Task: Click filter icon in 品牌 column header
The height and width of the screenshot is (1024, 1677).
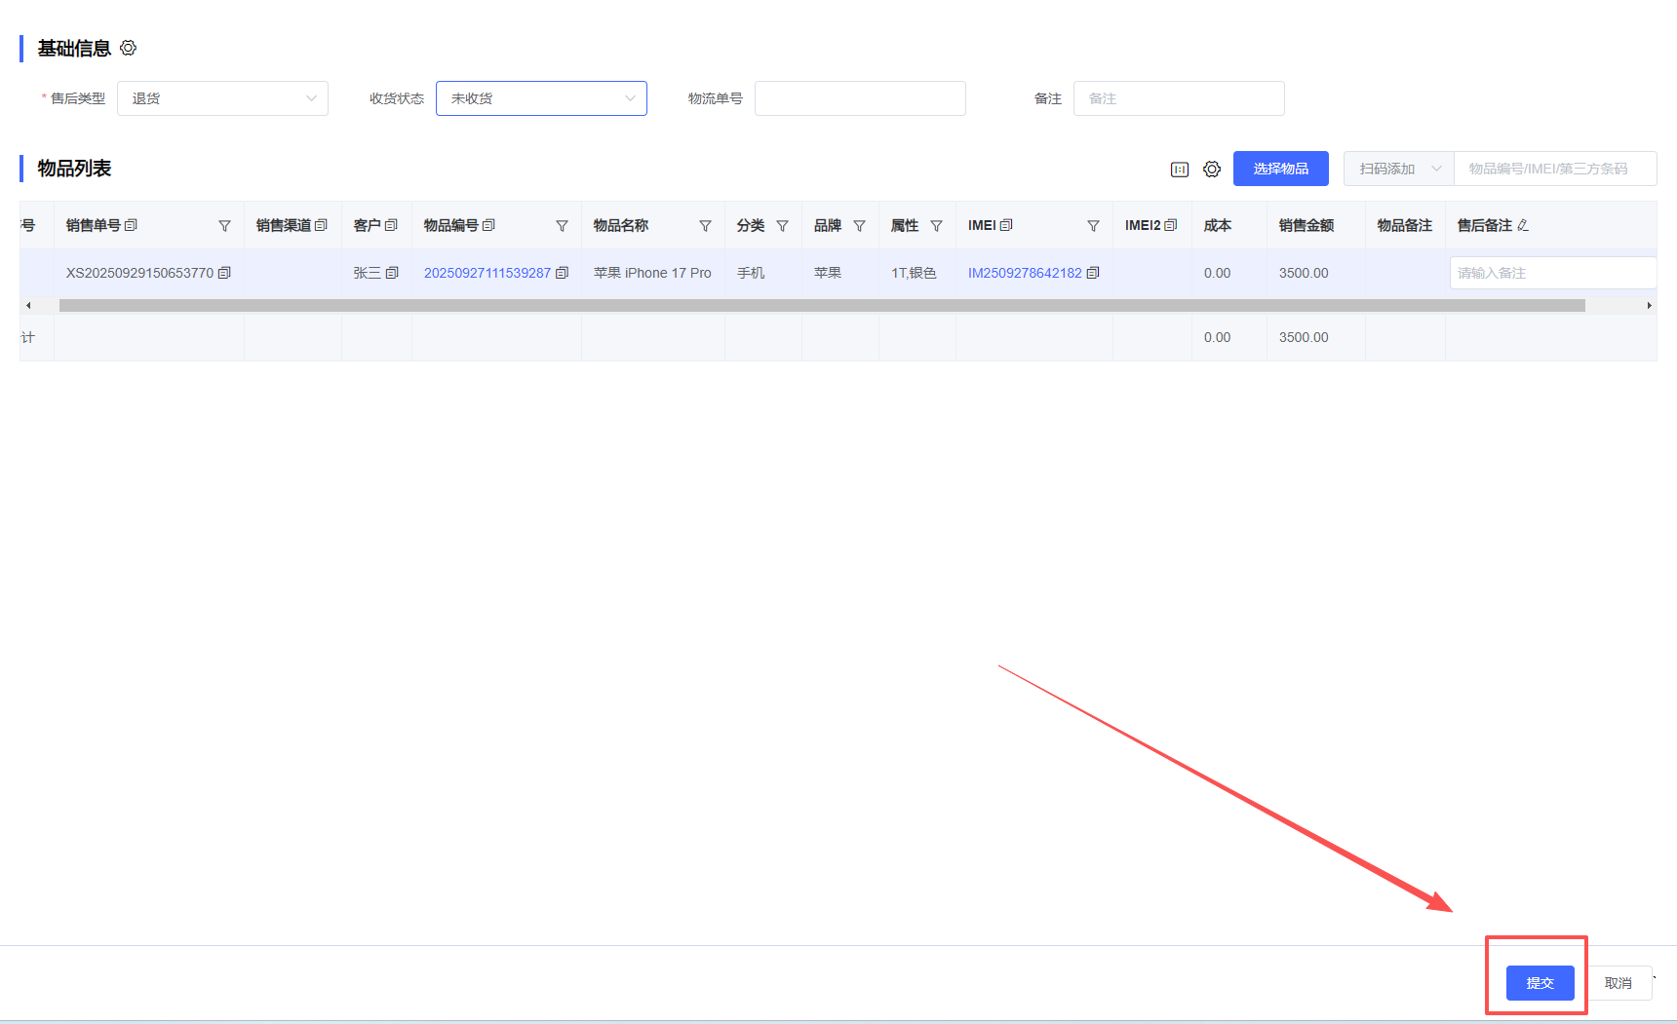Action: click(859, 226)
